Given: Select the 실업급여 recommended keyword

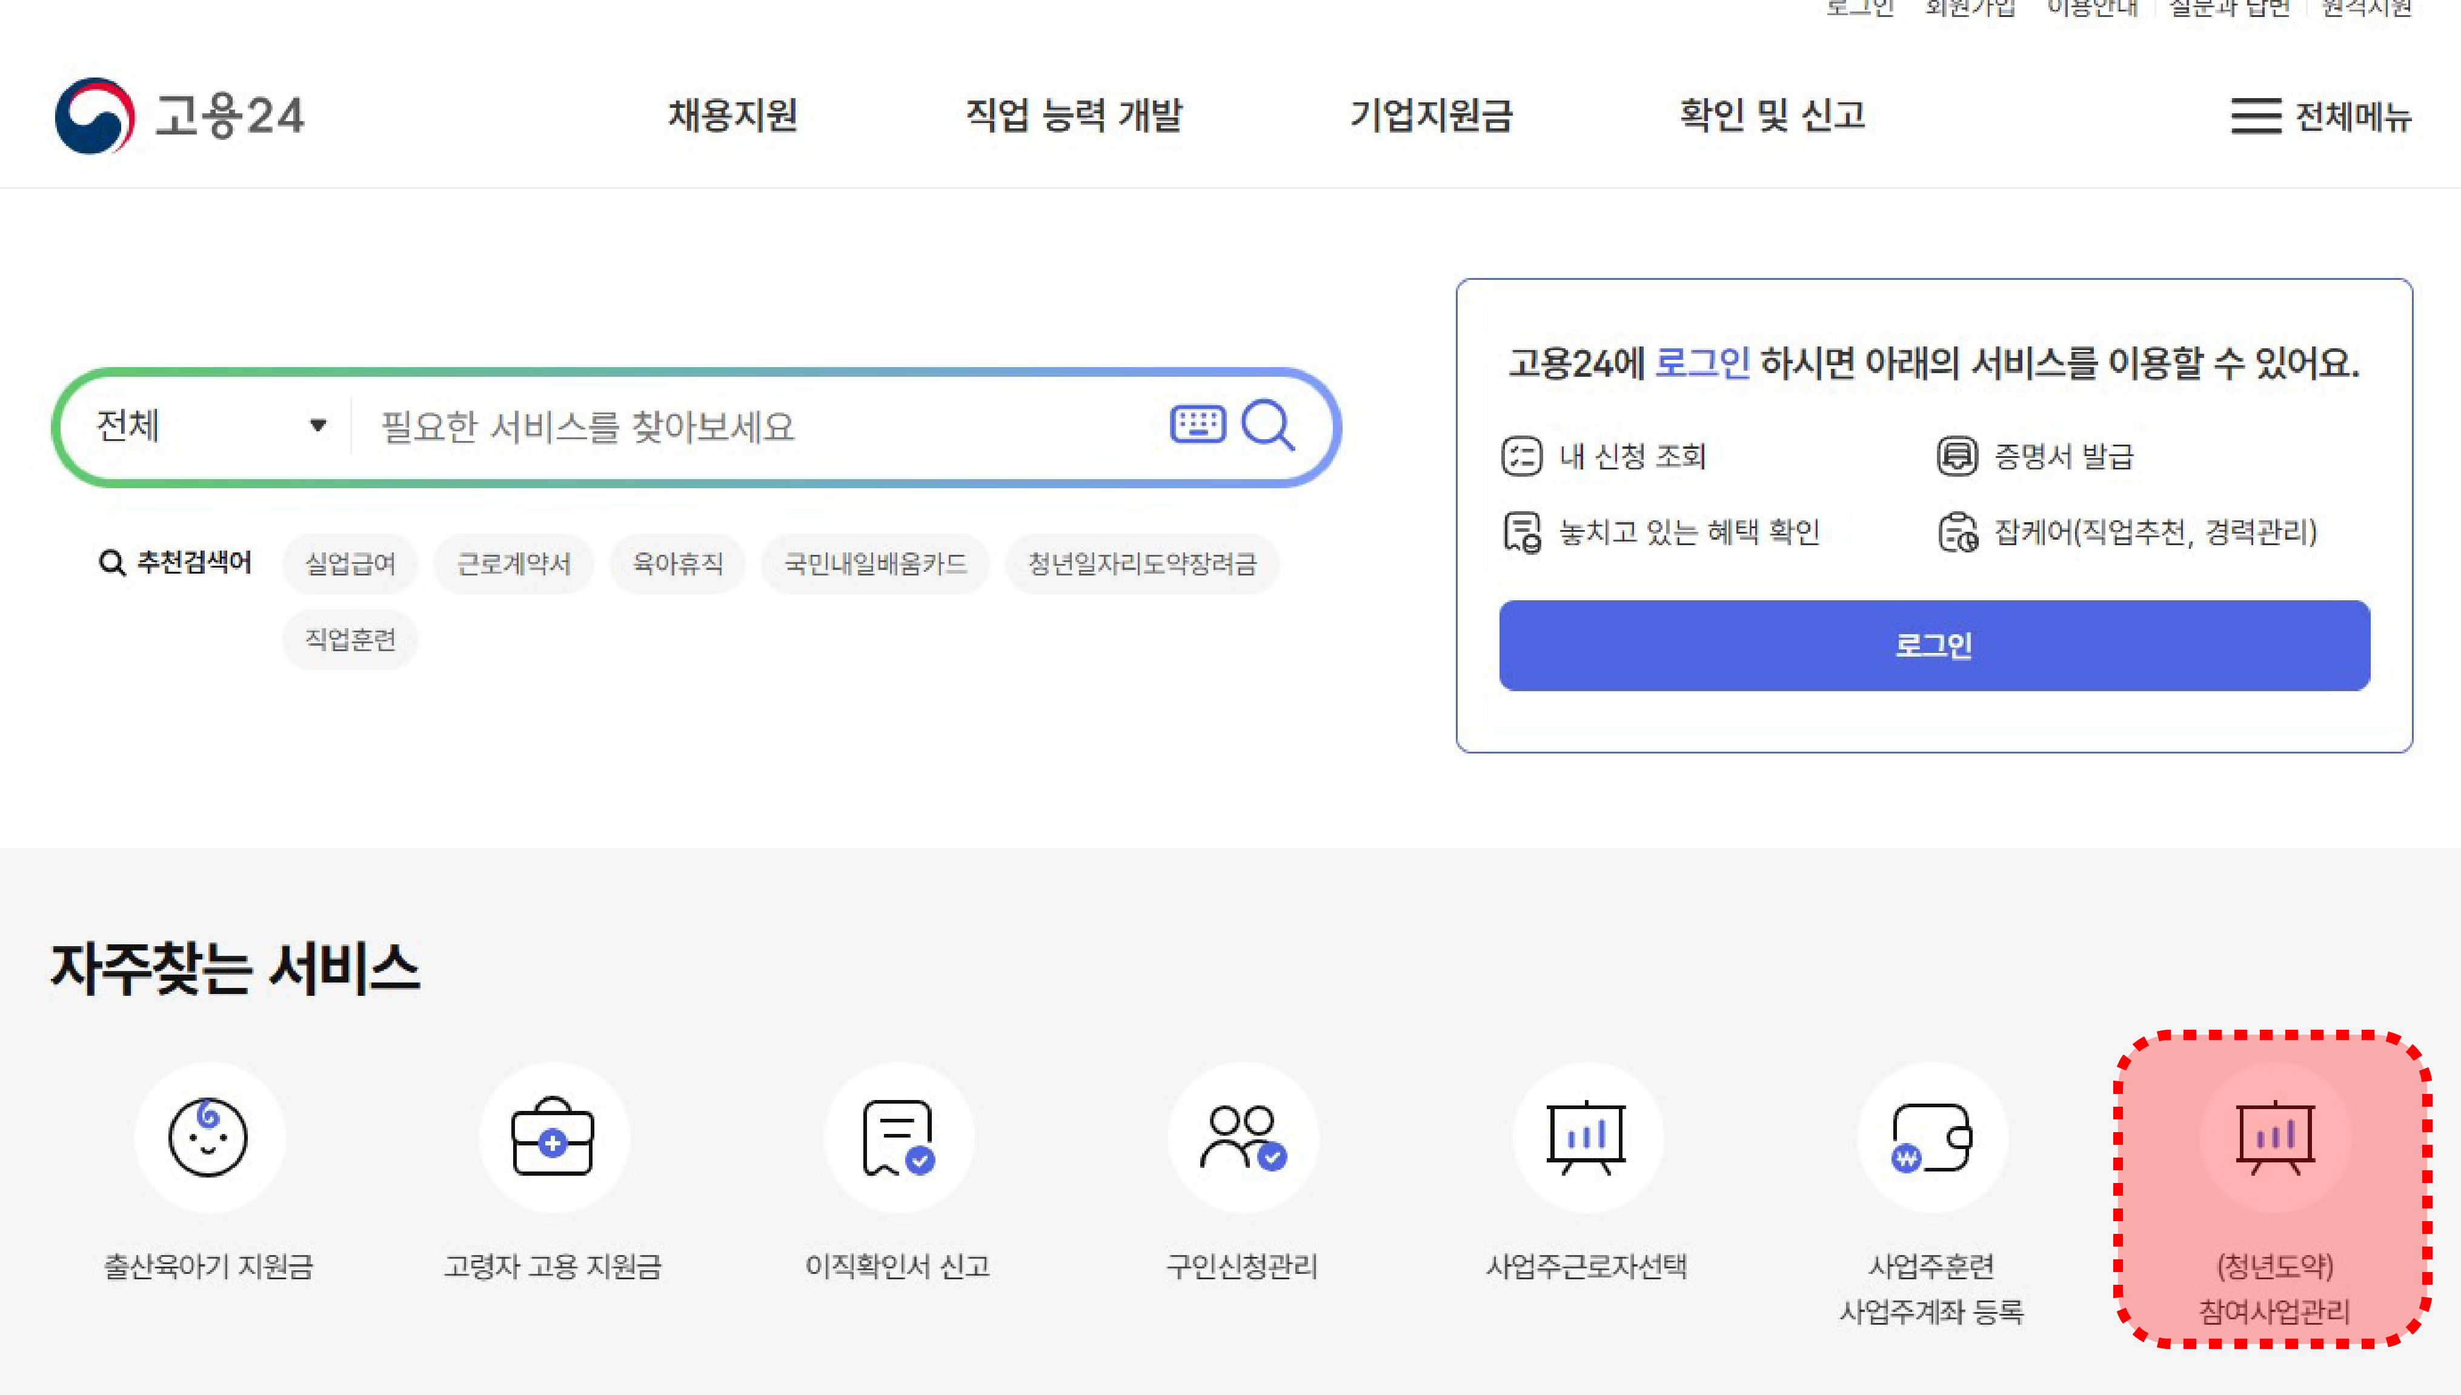Looking at the screenshot, I should [x=351, y=563].
